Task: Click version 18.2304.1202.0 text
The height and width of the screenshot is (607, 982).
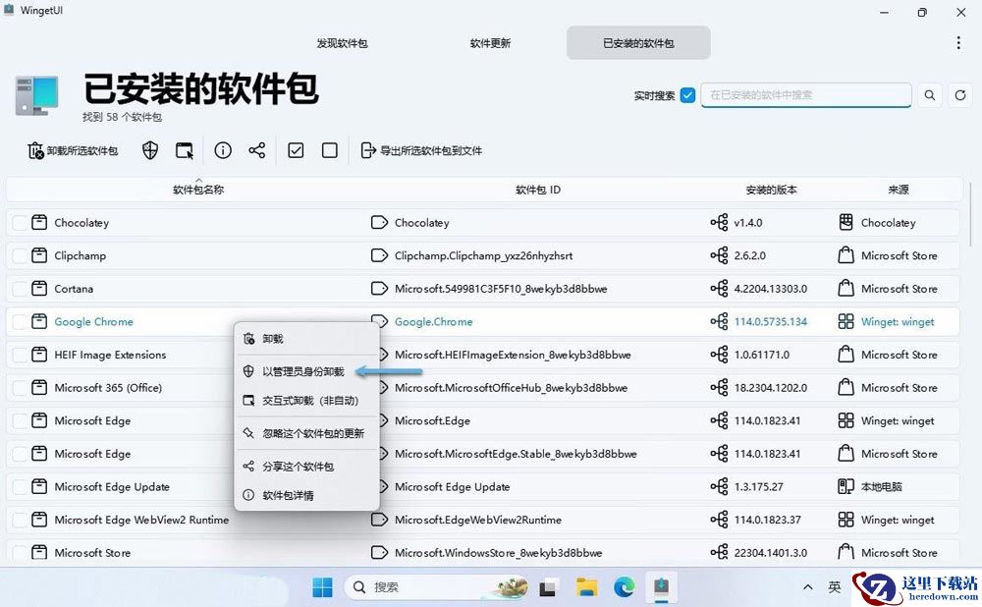Action: (770, 388)
